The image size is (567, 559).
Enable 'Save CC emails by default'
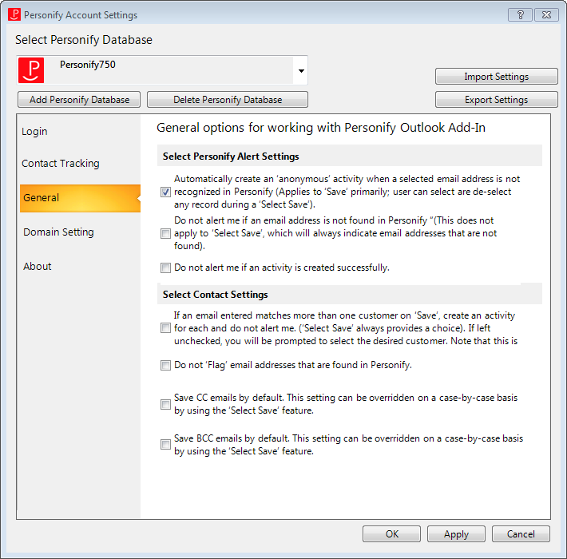coord(165,404)
